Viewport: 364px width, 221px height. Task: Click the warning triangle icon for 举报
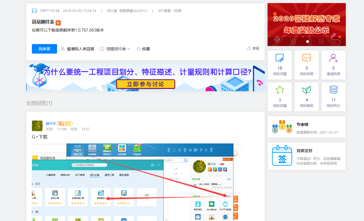249,48
